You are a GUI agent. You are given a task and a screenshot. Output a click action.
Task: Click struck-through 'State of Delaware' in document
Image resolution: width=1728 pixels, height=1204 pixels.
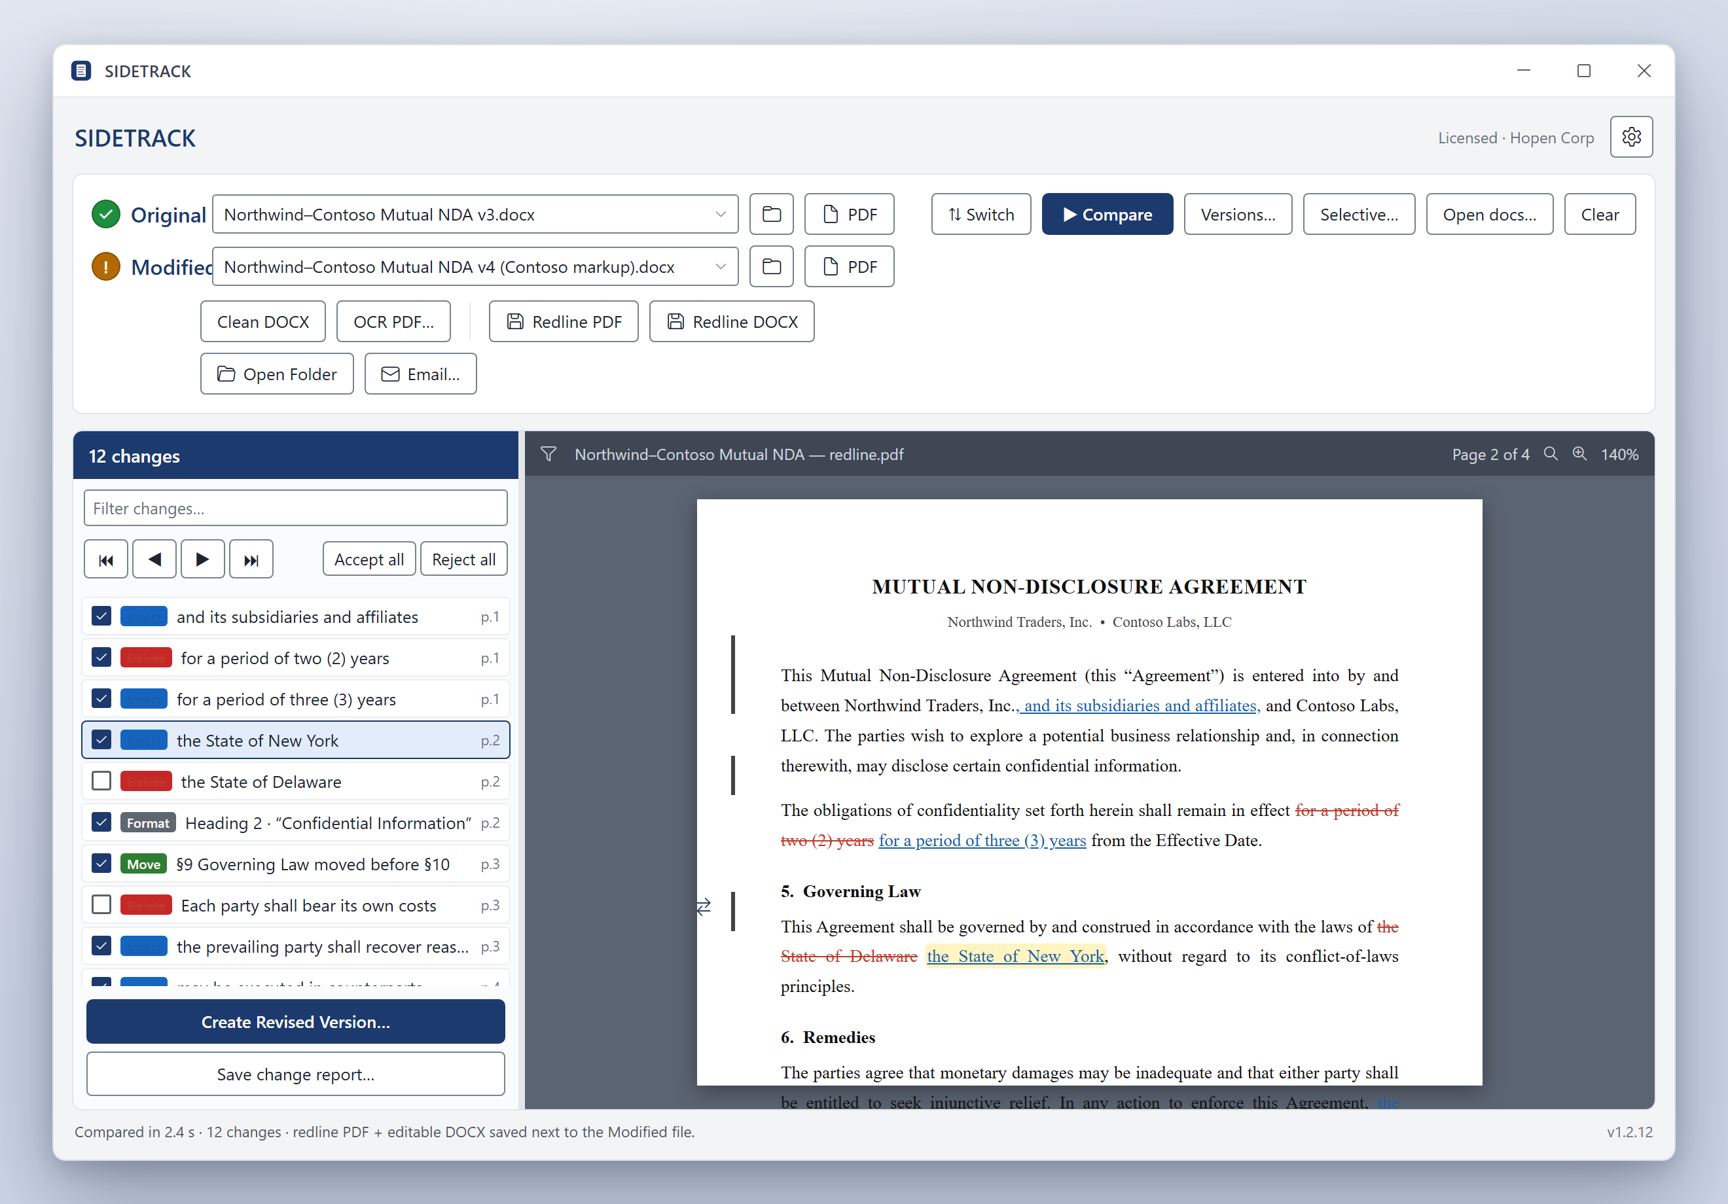[849, 955]
